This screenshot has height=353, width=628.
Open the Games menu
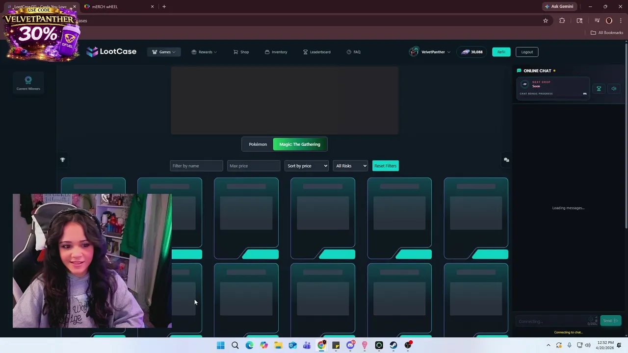[x=164, y=52]
